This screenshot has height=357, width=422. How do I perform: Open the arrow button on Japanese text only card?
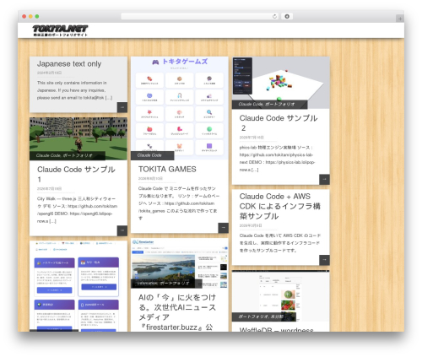tap(122, 107)
